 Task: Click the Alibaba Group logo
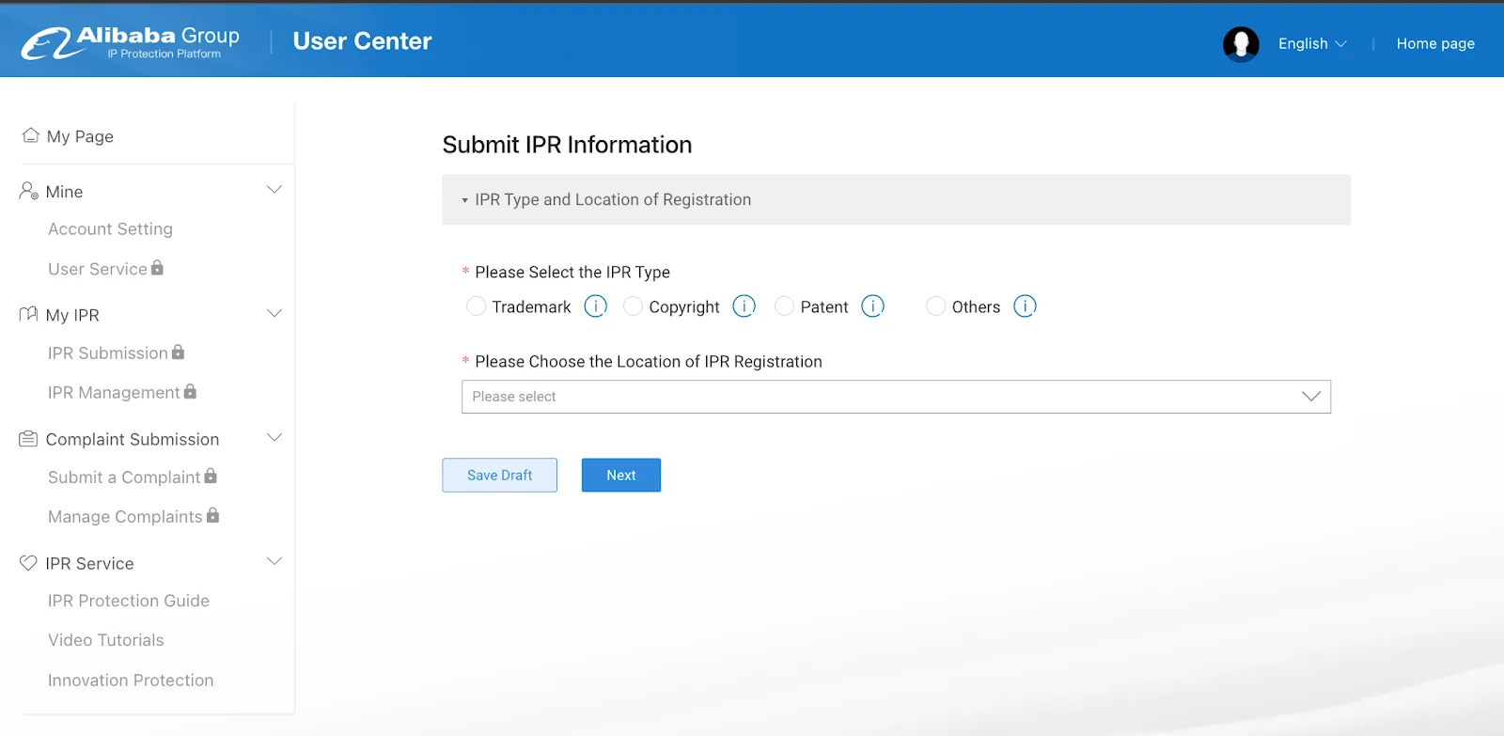coord(131,42)
